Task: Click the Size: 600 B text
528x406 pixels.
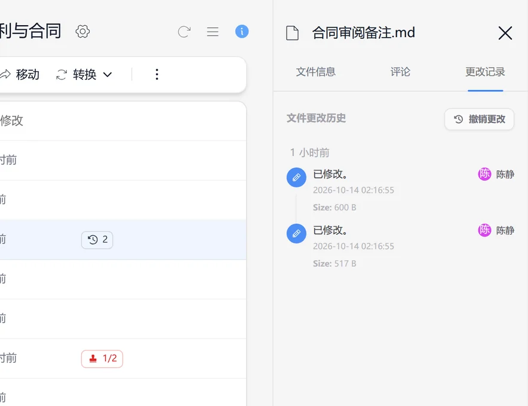Action: point(334,207)
